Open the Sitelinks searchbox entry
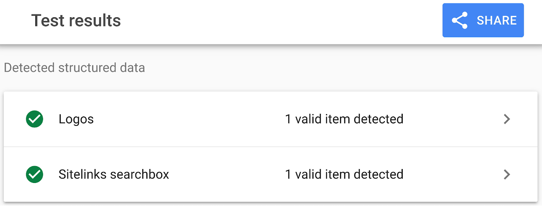Viewport: 542px width, 206px height. tap(114, 174)
